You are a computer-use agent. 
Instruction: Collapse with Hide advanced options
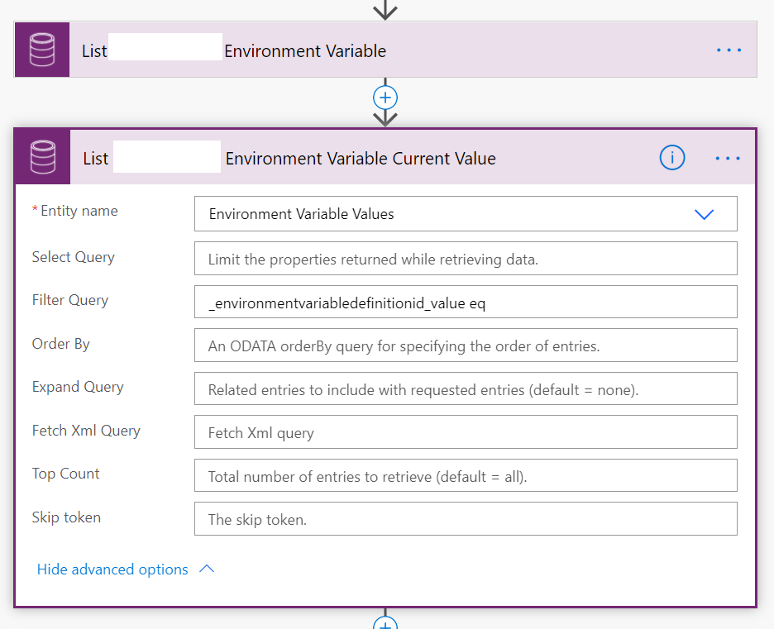[126, 569]
